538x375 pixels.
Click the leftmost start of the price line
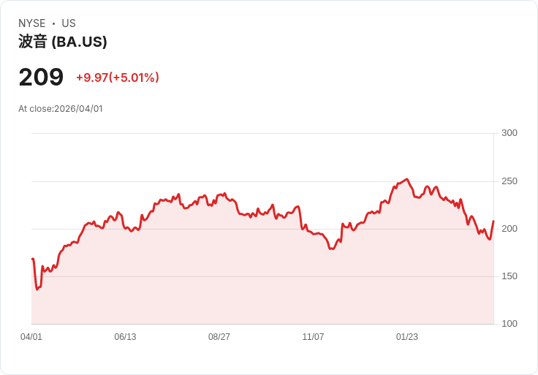click(x=32, y=259)
